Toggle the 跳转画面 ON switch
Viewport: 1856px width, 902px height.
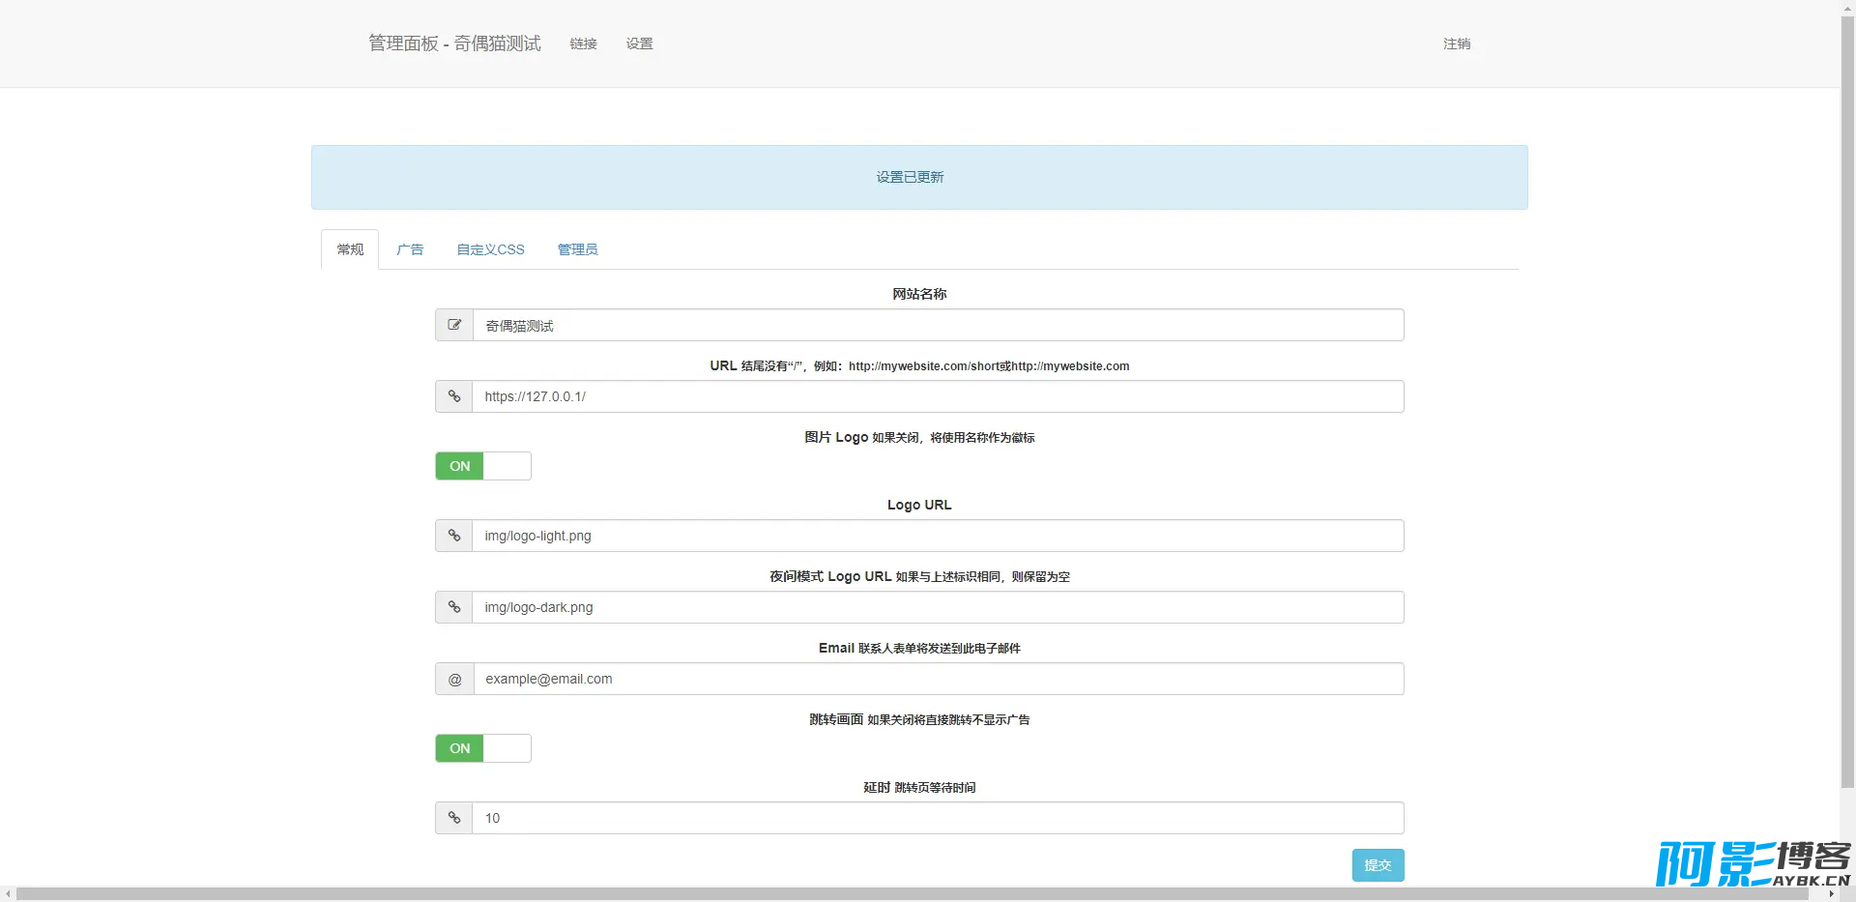click(483, 748)
